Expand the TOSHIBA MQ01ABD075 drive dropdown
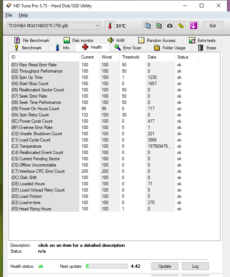Viewport: 230px width, 277px height. click(54, 26)
